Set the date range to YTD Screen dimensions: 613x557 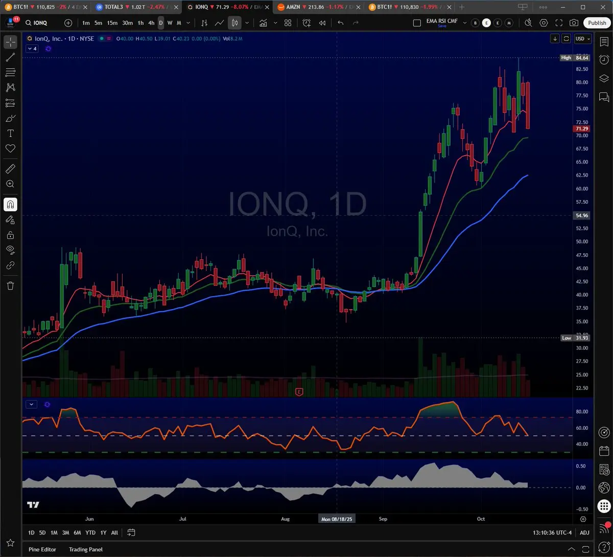click(x=90, y=532)
